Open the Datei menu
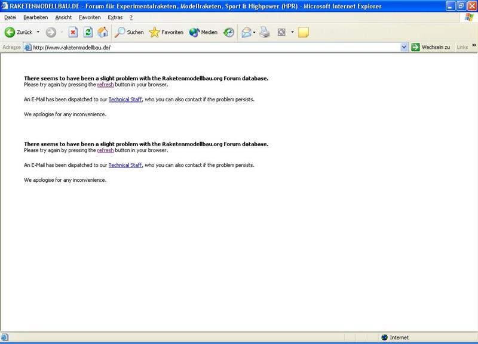The width and height of the screenshot is (478, 344). point(10,17)
